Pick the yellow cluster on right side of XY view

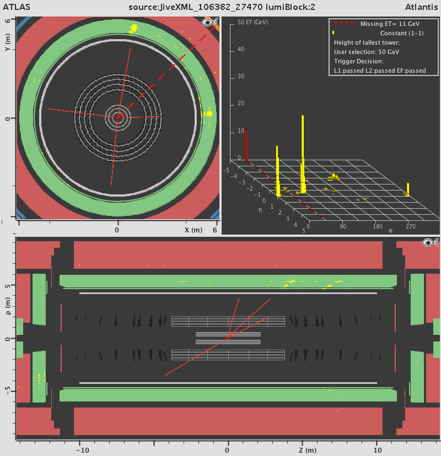point(208,114)
